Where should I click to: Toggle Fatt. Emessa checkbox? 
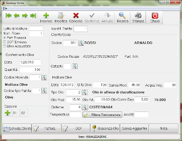(5, 38)
